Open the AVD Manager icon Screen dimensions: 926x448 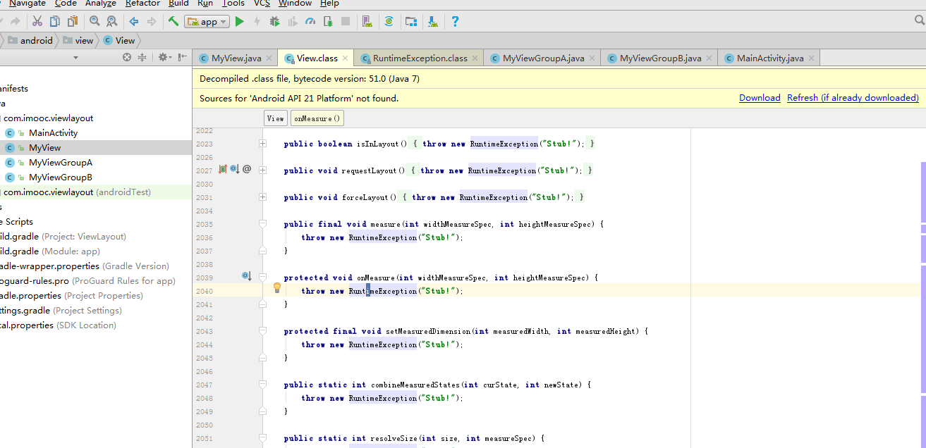tap(367, 22)
